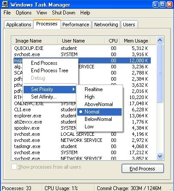Close the Task Manager window
Viewport: 174px width, 191px height.
click(x=169, y=4)
